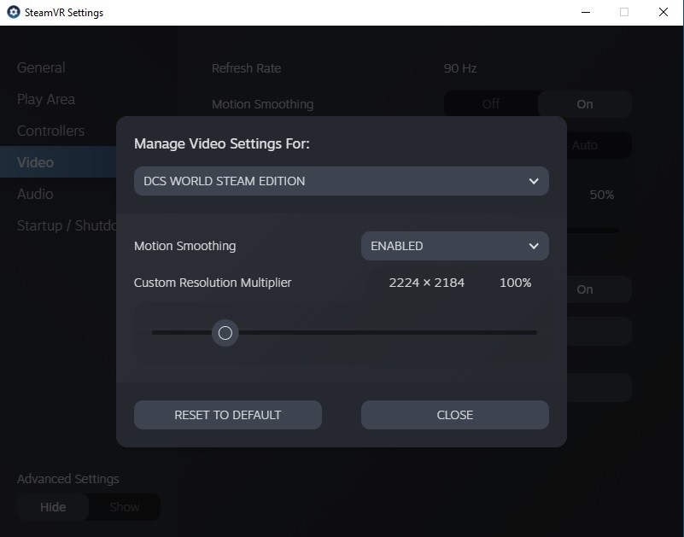Click the 90 Hz refresh rate value
The width and height of the screenshot is (684, 537).
pyautogui.click(x=460, y=68)
